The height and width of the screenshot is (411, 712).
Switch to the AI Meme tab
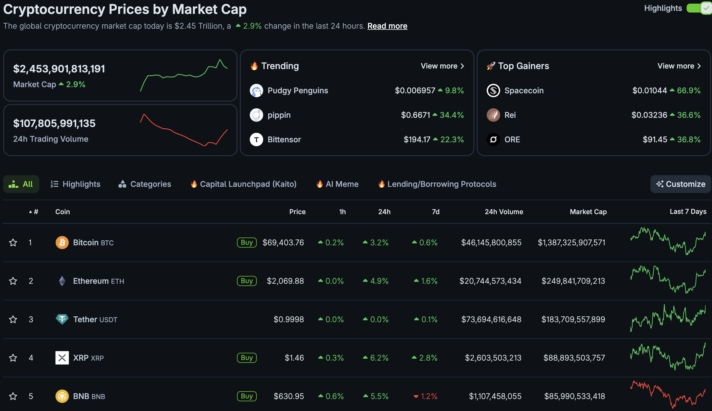(338, 184)
